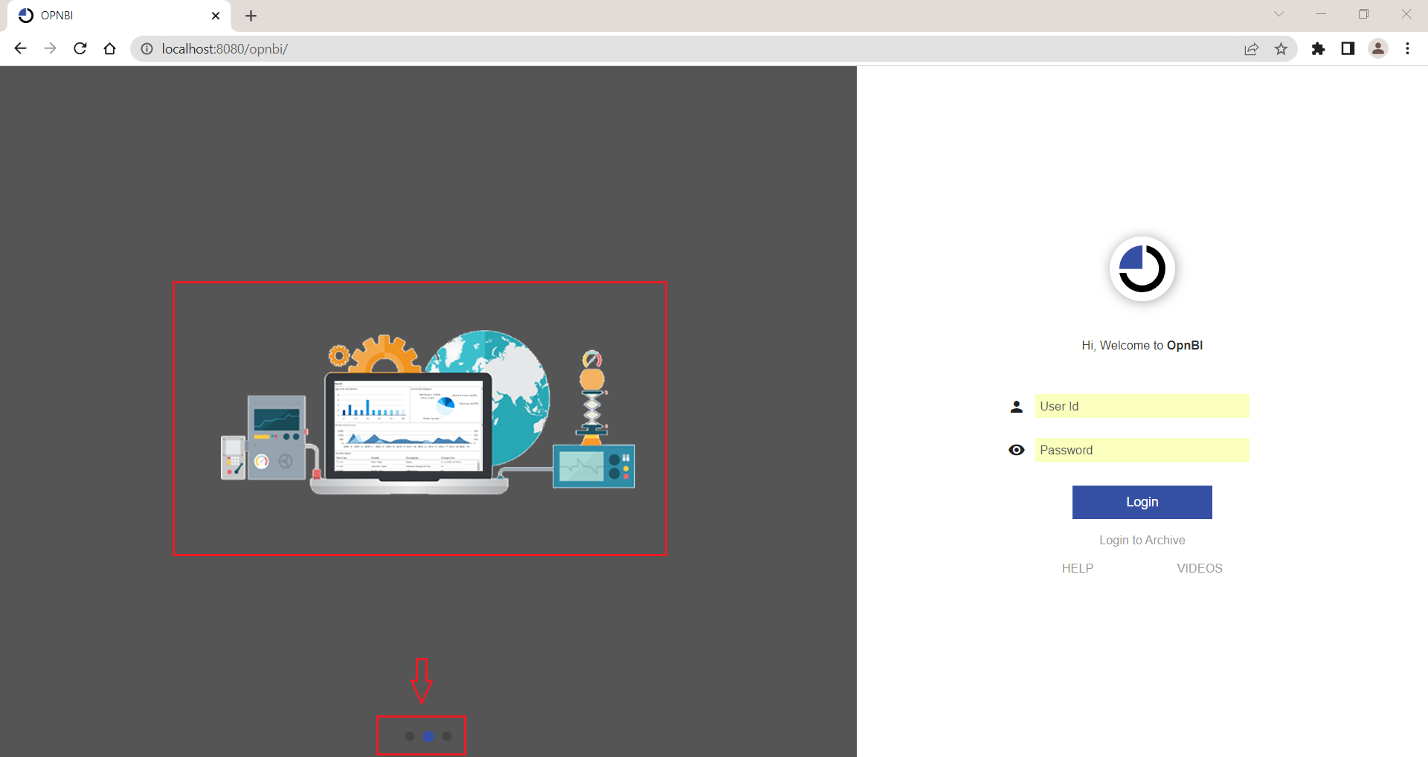The height and width of the screenshot is (757, 1428).
Task: Click the carousel dashboard illustration
Action: pos(428,413)
